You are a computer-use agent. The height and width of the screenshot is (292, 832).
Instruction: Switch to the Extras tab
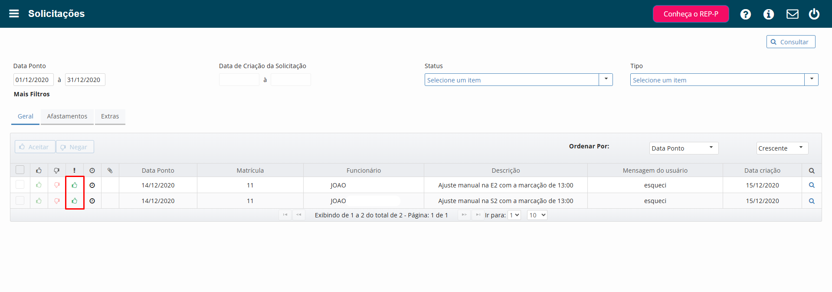(x=110, y=116)
